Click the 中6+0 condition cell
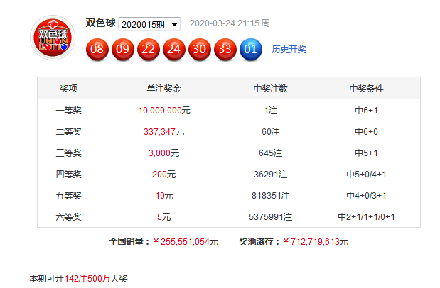 tap(366, 132)
